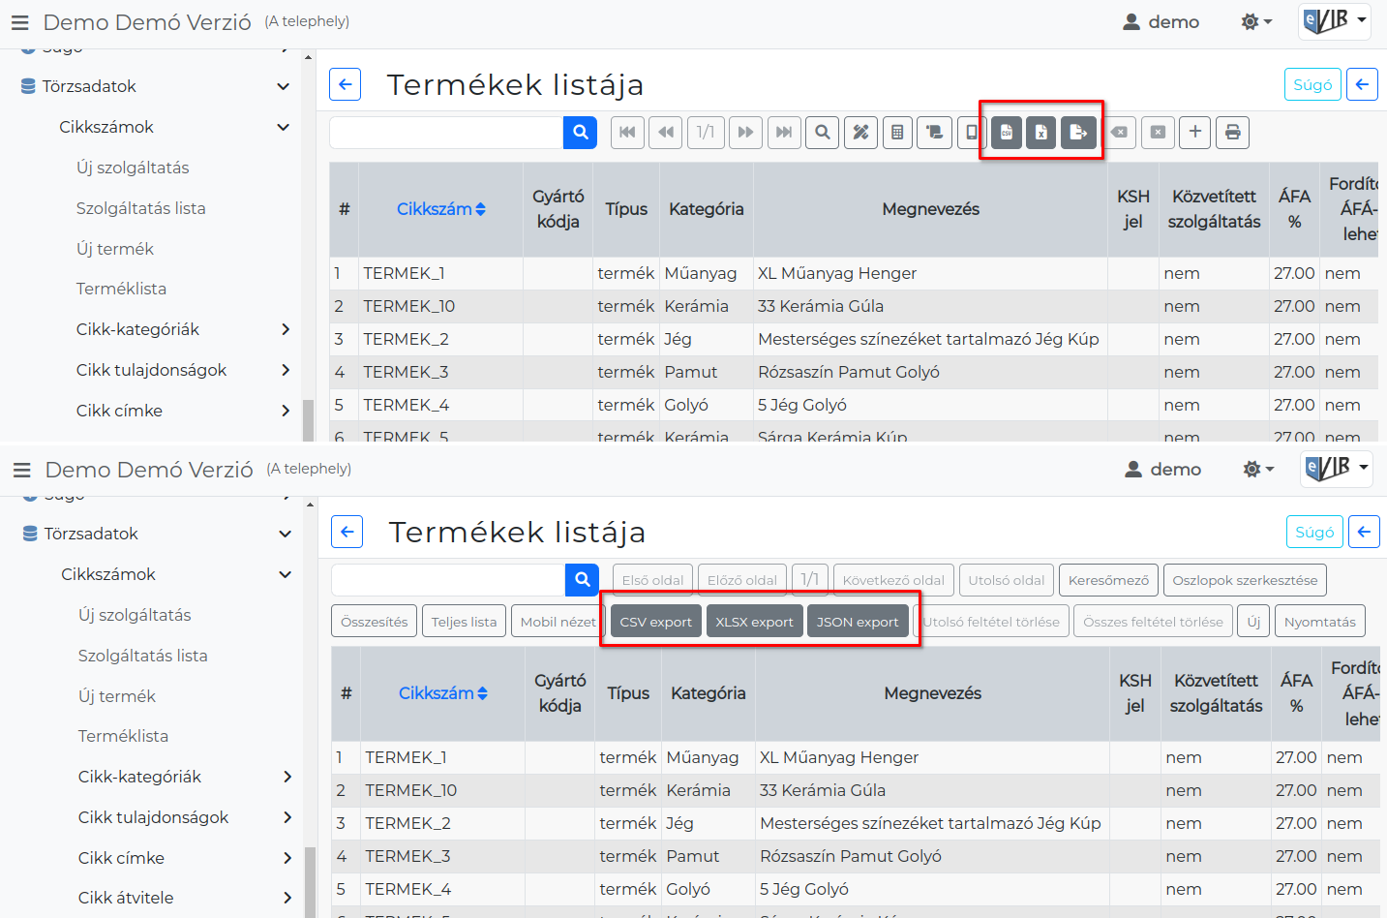The image size is (1387, 918).
Task: Click the plus icon to add a new product
Action: (1195, 133)
